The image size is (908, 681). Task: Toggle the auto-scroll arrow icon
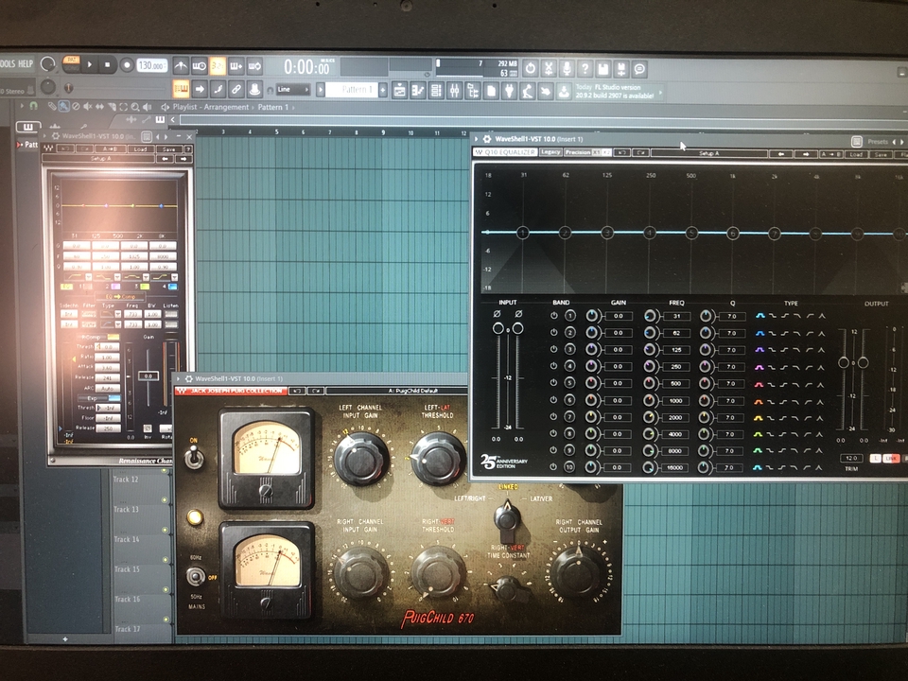200,89
